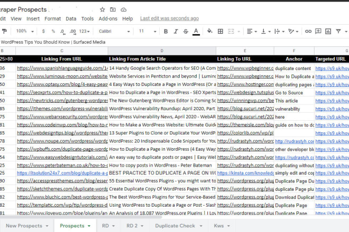Click the Linking From URL header cell
This screenshot has width=349, height=232.
click(62, 59)
